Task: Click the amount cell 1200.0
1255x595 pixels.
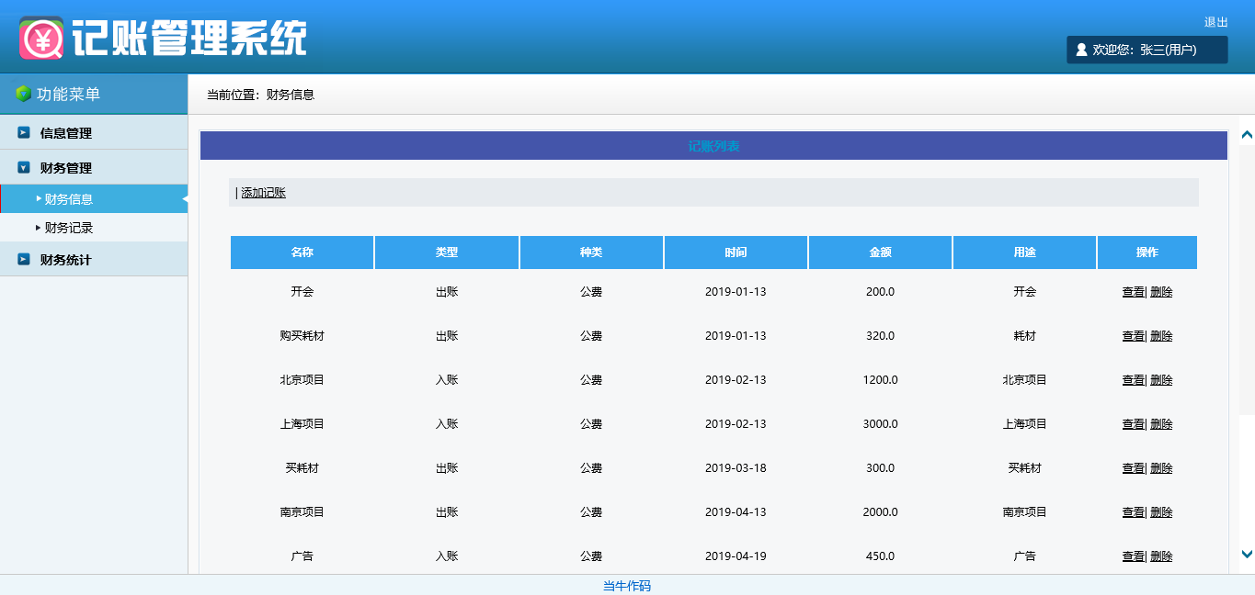Action: click(x=880, y=380)
